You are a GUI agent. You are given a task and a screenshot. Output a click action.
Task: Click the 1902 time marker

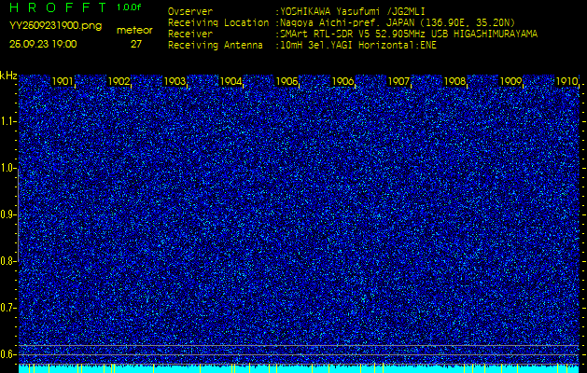click(119, 81)
